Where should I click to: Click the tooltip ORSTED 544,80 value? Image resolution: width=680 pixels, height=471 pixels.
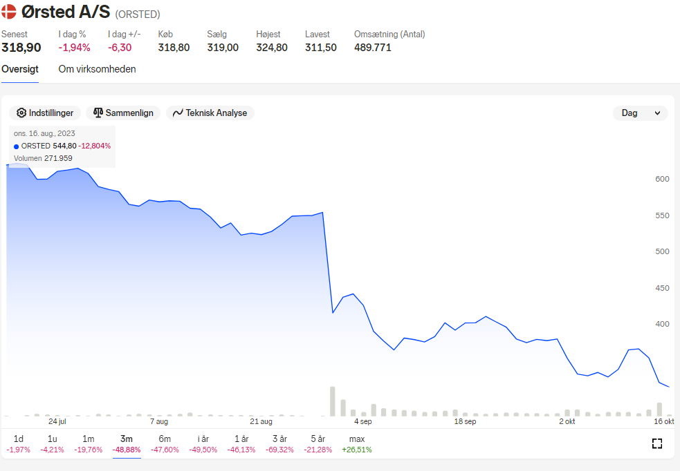click(64, 146)
